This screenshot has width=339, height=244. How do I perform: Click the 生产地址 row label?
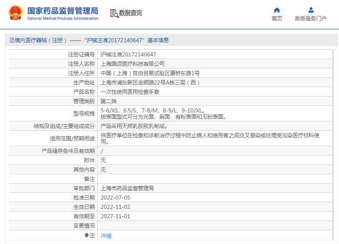[x=84, y=82]
